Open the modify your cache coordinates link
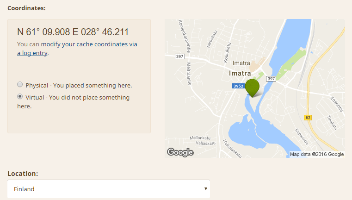 (89, 45)
